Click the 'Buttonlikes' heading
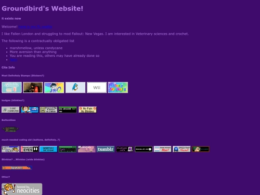This screenshot has height=195, width=260. 9,120
